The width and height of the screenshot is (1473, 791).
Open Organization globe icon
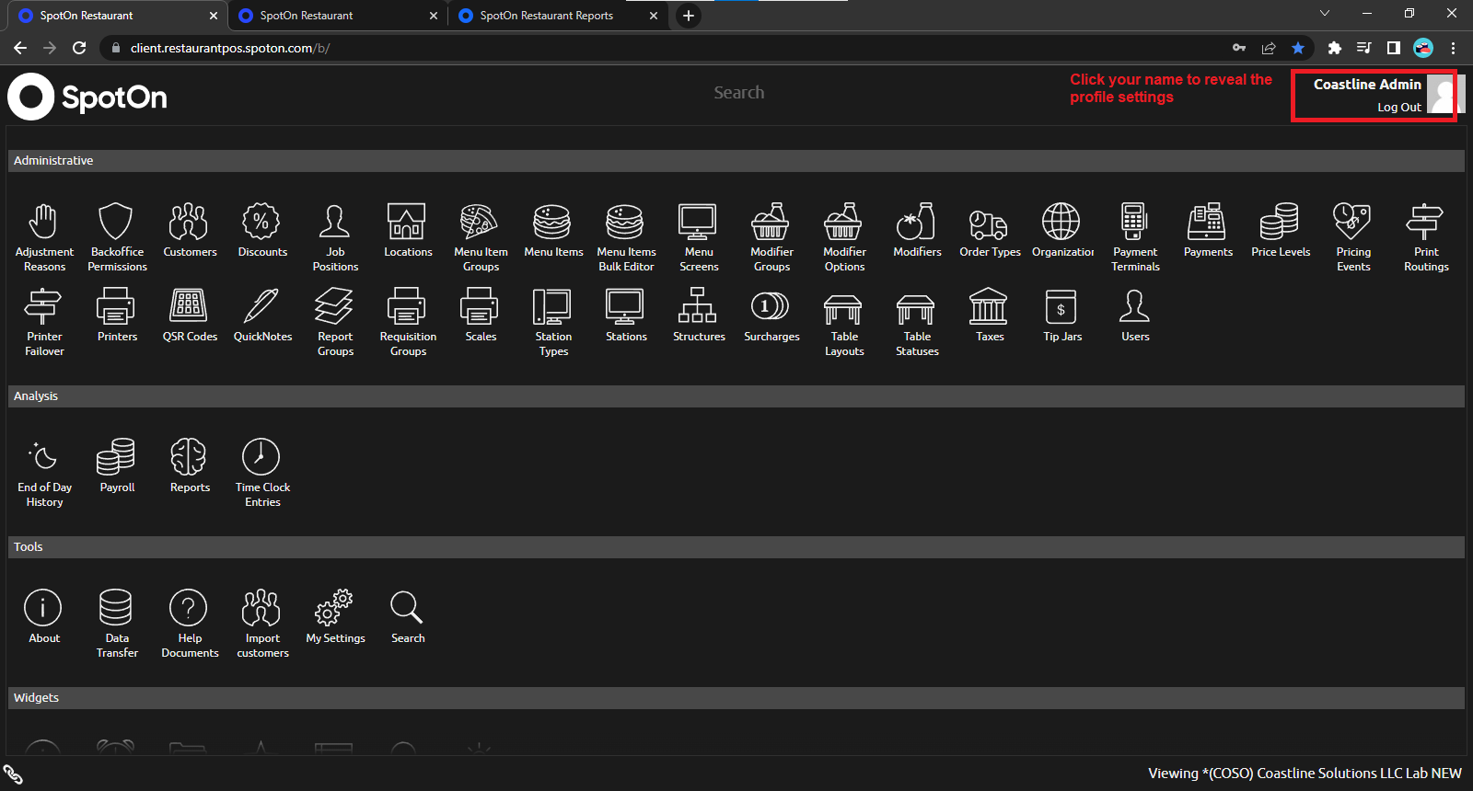point(1062,230)
